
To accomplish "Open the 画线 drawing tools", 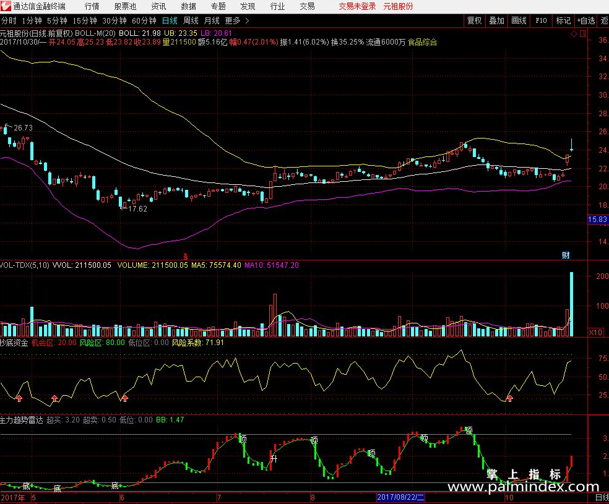I will 519,20.
